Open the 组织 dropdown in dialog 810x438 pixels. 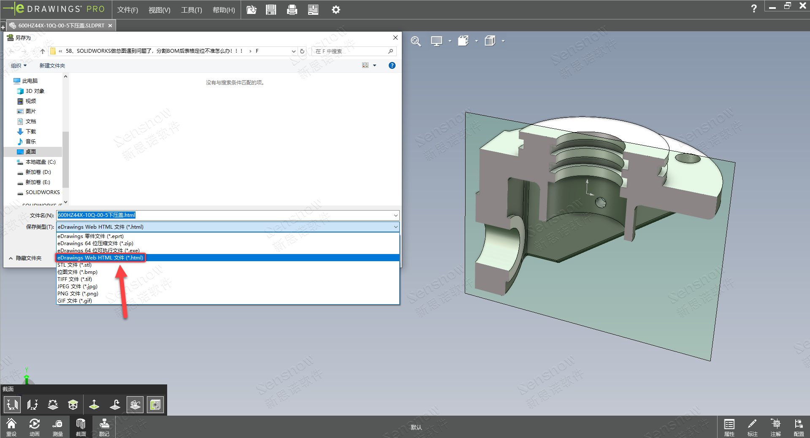coord(19,65)
